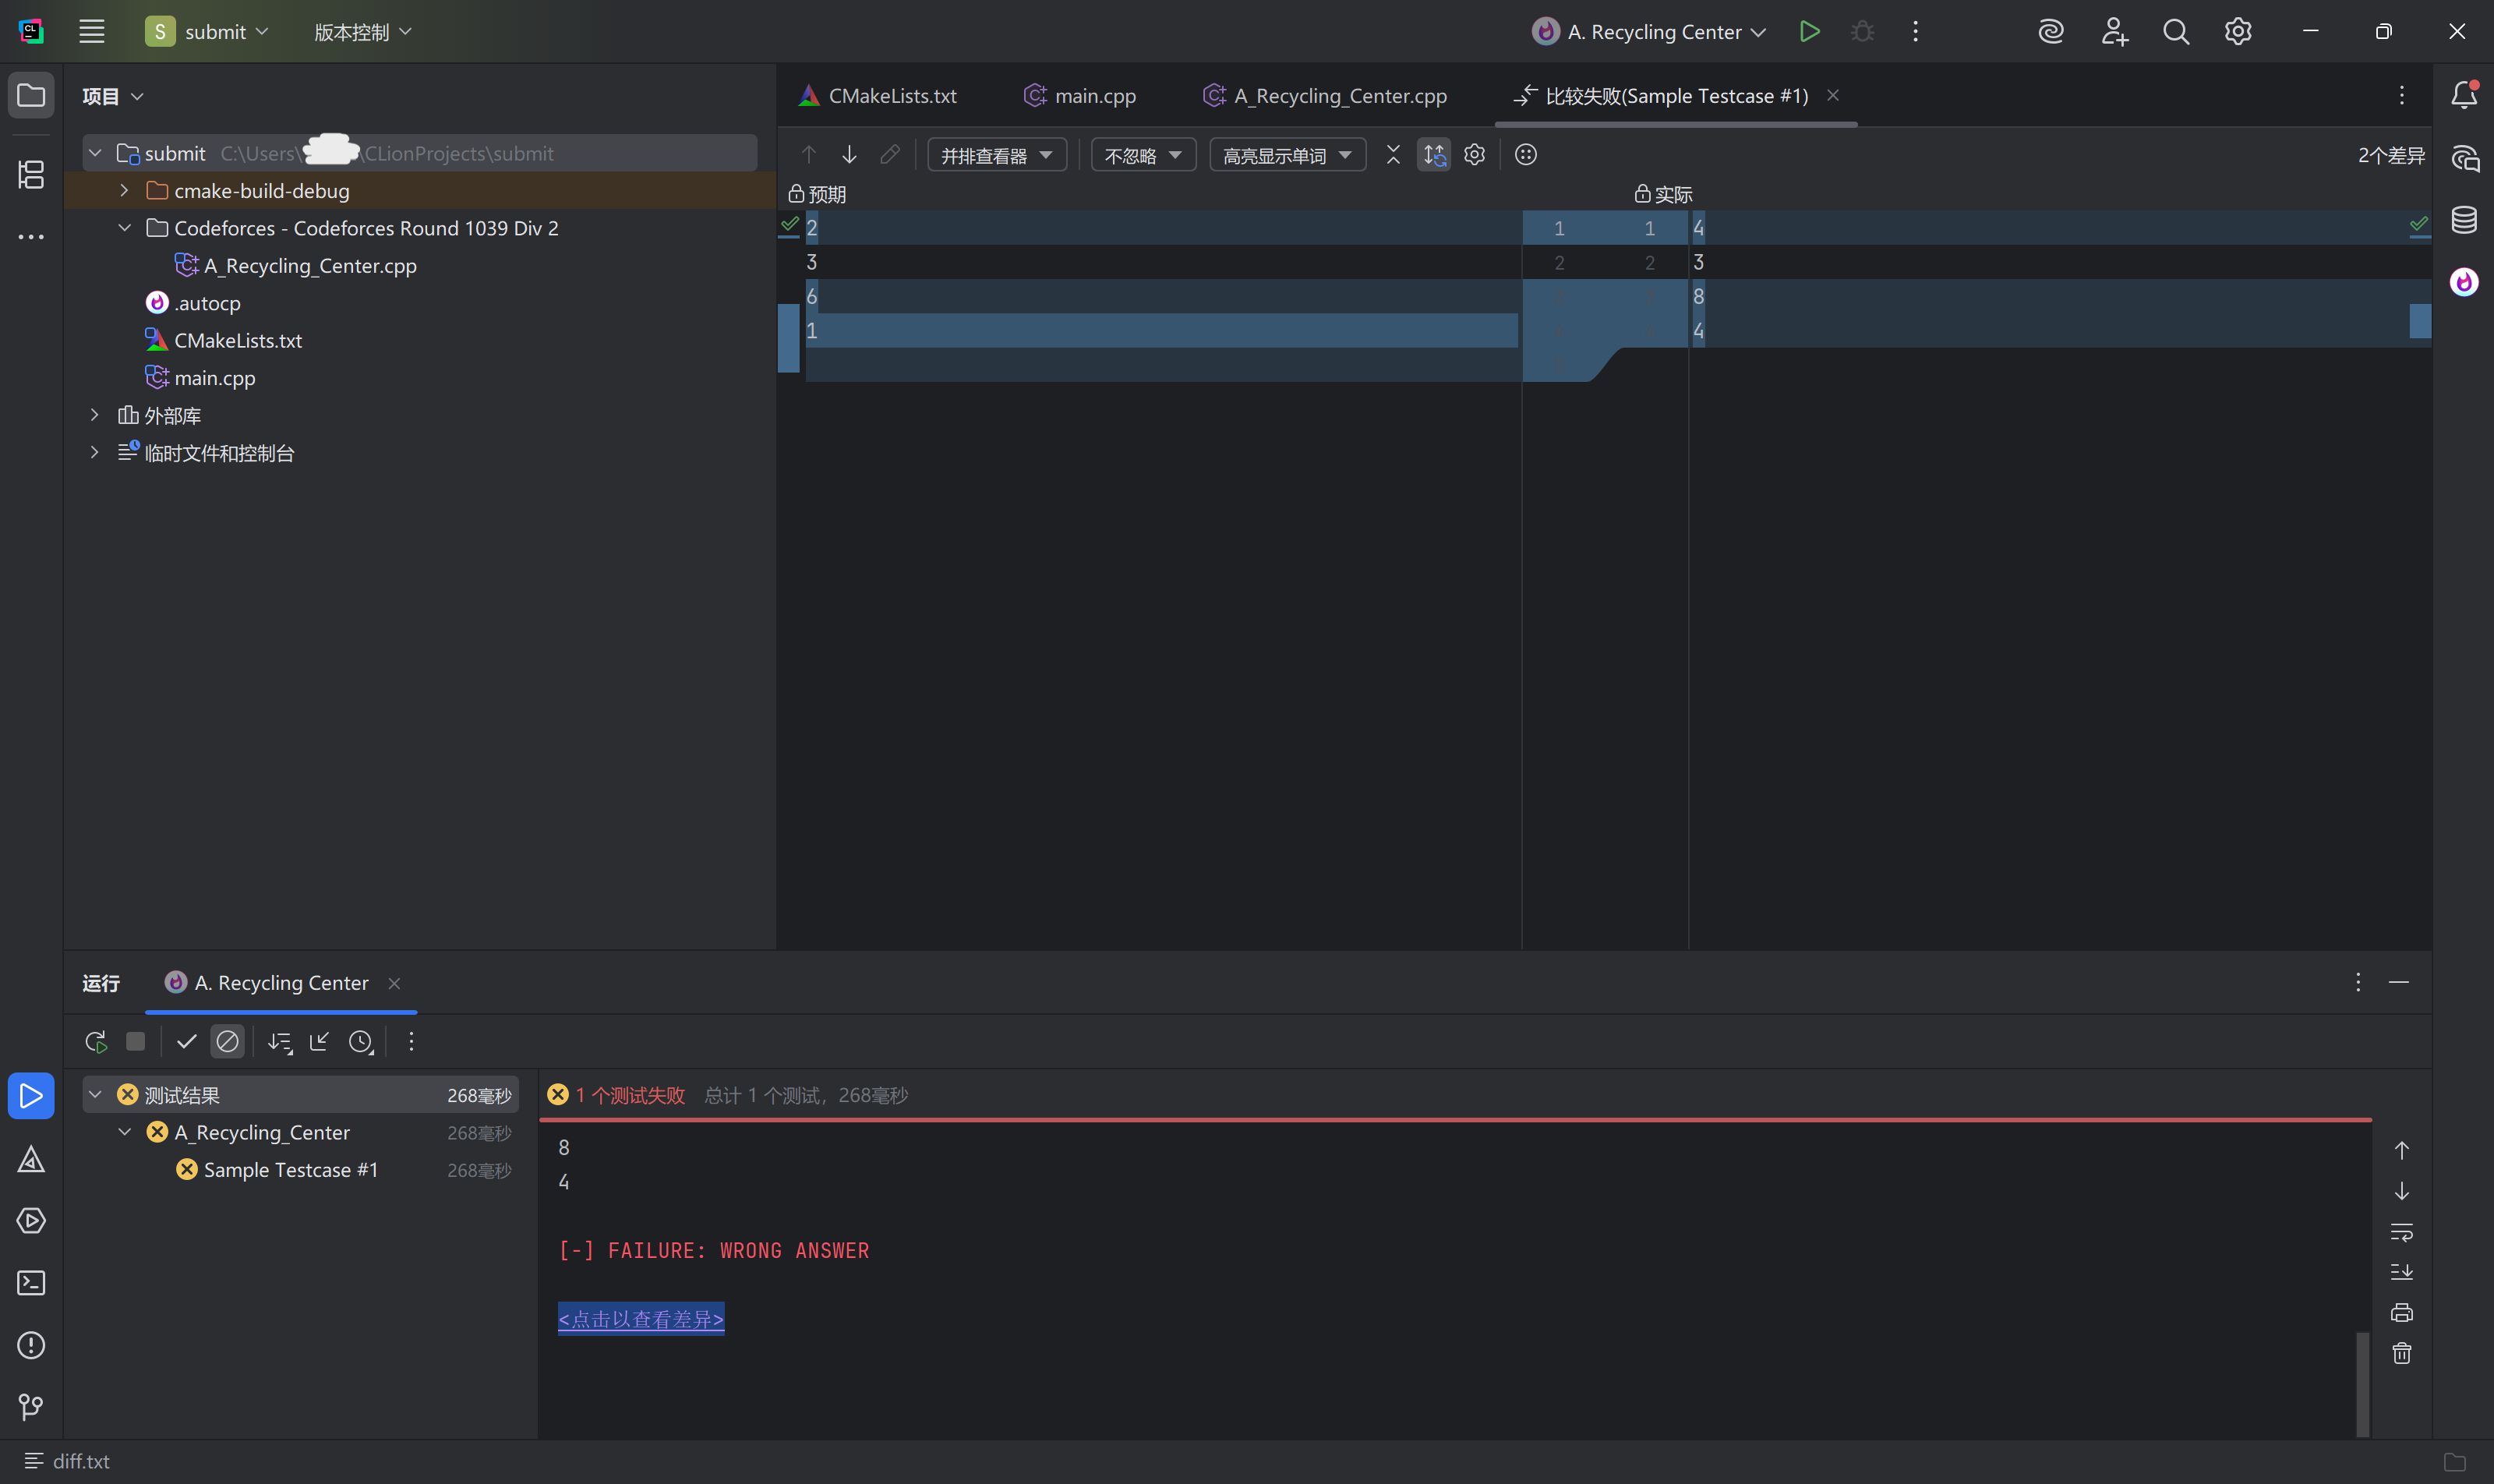Open the notifications bell panel
Screen dimensions: 2494x1484
pos(2464,95)
